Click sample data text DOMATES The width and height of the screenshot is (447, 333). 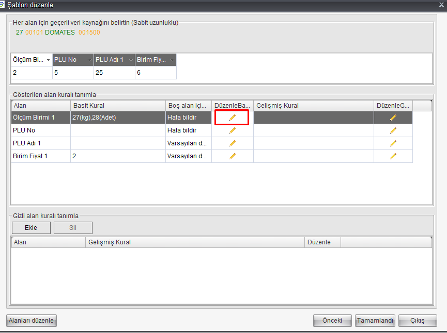click(x=60, y=32)
